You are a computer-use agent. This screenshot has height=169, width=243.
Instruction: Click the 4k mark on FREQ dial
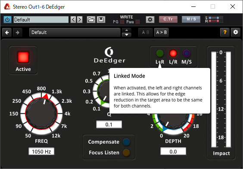point(67,114)
